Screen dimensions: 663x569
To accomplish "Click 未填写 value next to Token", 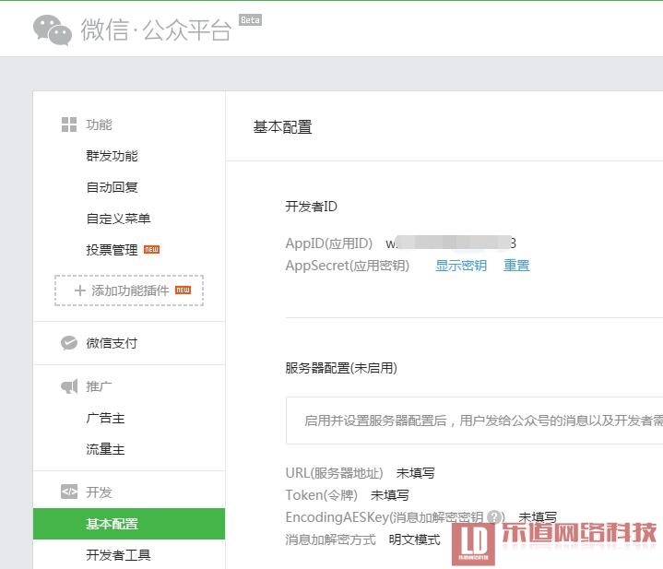I will point(389,495).
